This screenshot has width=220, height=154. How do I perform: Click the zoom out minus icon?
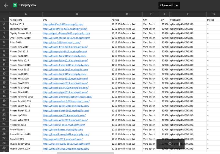point(161,144)
